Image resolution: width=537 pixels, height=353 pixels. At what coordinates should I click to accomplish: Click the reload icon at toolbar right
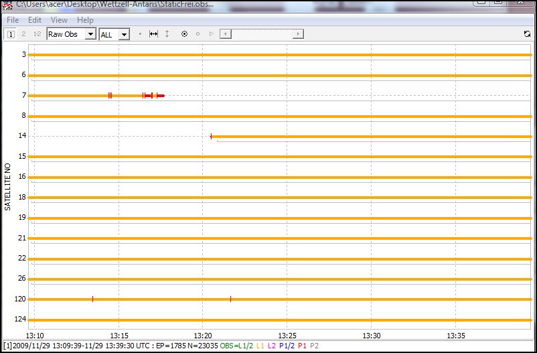527,34
